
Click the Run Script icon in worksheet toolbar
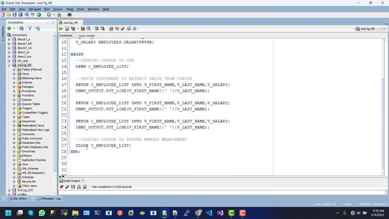pos(67,29)
